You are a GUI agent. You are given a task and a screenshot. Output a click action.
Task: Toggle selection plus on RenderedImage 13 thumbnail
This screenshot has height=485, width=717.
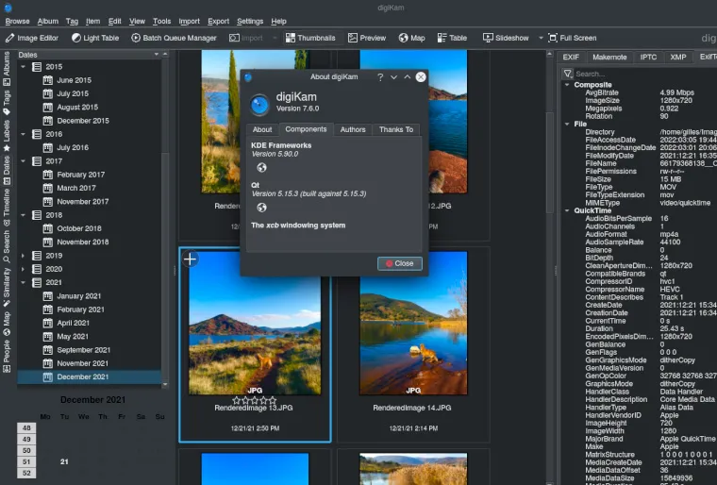[190, 259]
